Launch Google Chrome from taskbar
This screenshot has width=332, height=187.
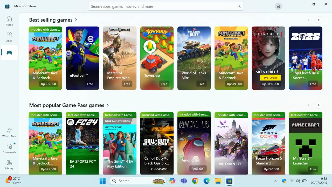195,181
